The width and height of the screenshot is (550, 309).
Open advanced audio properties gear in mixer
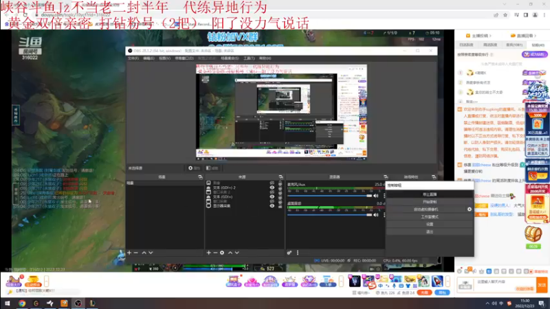[x=289, y=253]
